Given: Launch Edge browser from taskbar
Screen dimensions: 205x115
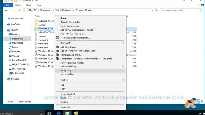Looking at the screenshot, I should coord(59,113).
